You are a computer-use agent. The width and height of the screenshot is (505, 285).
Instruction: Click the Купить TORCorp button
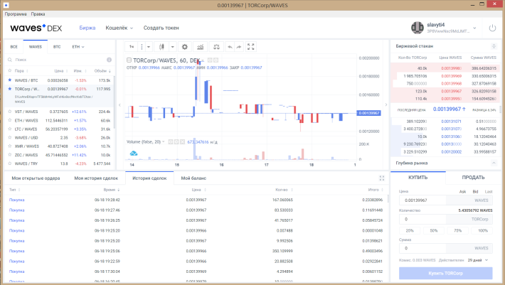(x=446, y=273)
